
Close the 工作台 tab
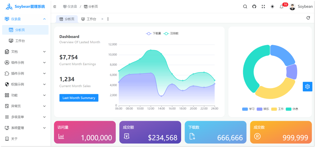click(102, 19)
